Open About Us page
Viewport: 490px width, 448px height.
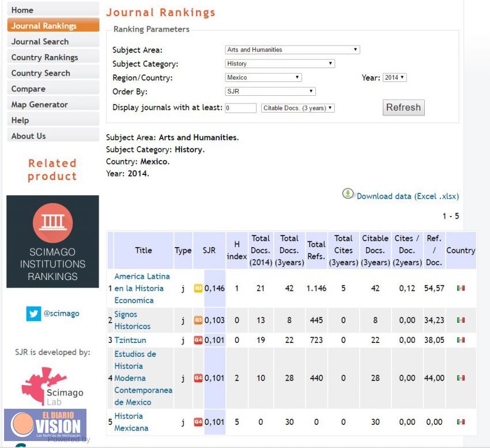point(53,136)
